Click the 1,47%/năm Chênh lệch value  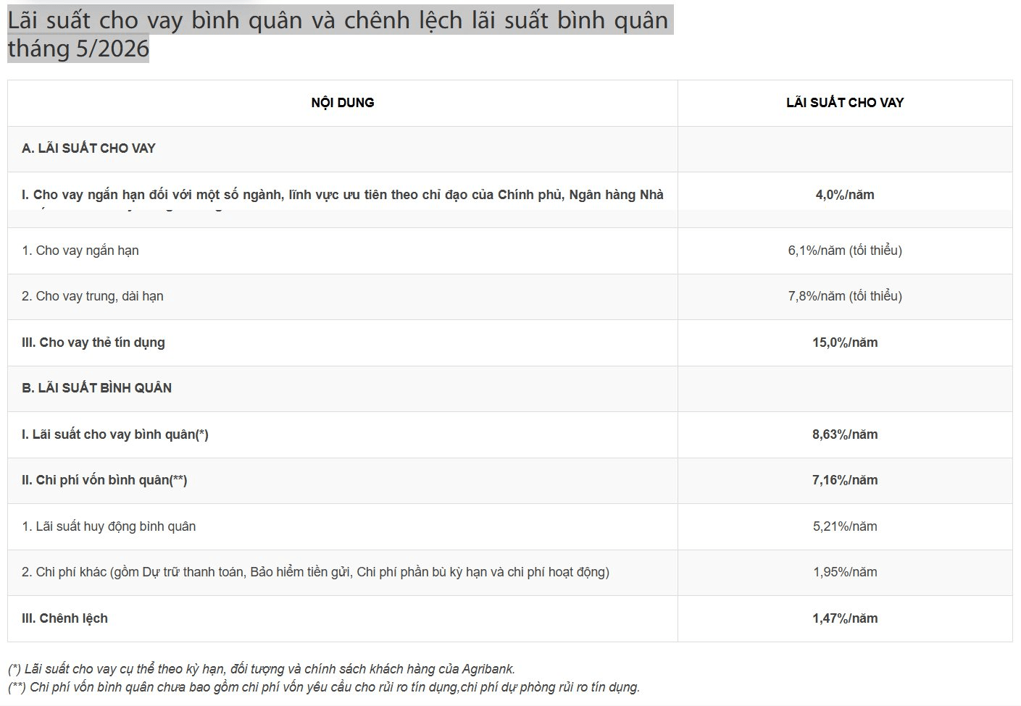(x=845, y=618)
